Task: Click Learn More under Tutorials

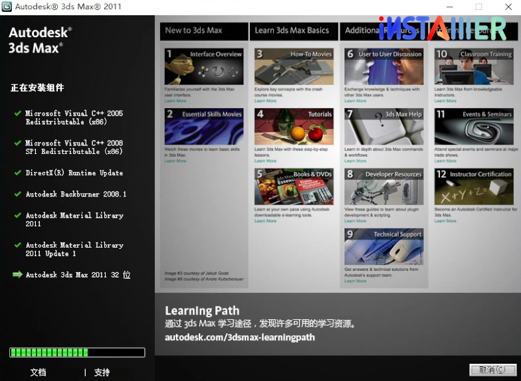Action: click(x=266, y=161)
